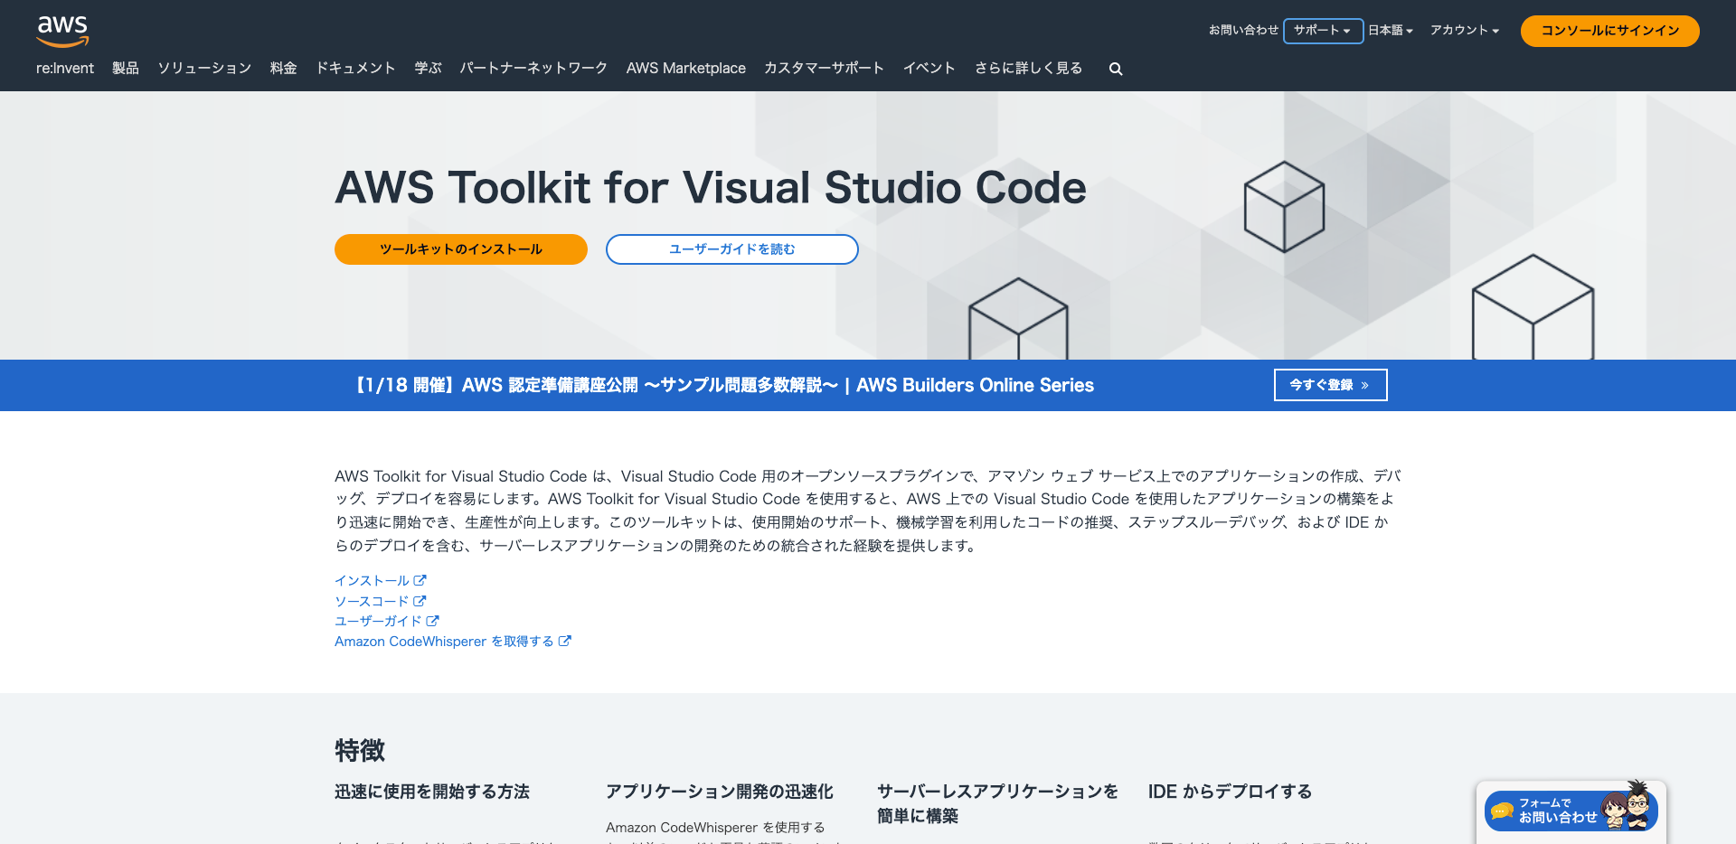Screen dimensions: 1736x844
Task: Open the search magnifier icon
Action: [1115, 68]
